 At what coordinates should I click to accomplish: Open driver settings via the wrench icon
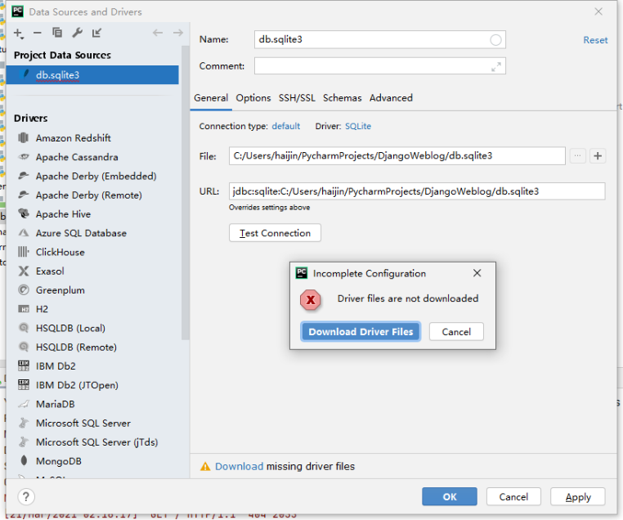tap(77, 33)
